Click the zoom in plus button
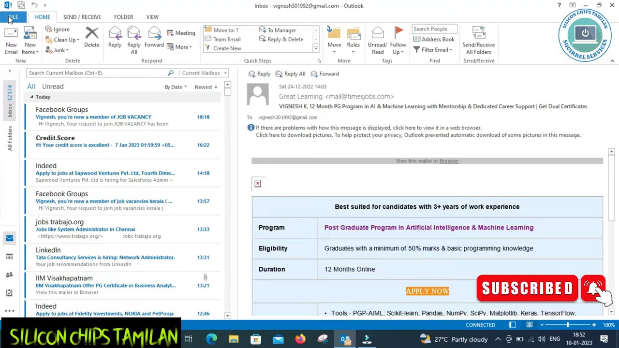This screenshot has height=348, width=619. point(594,325)
